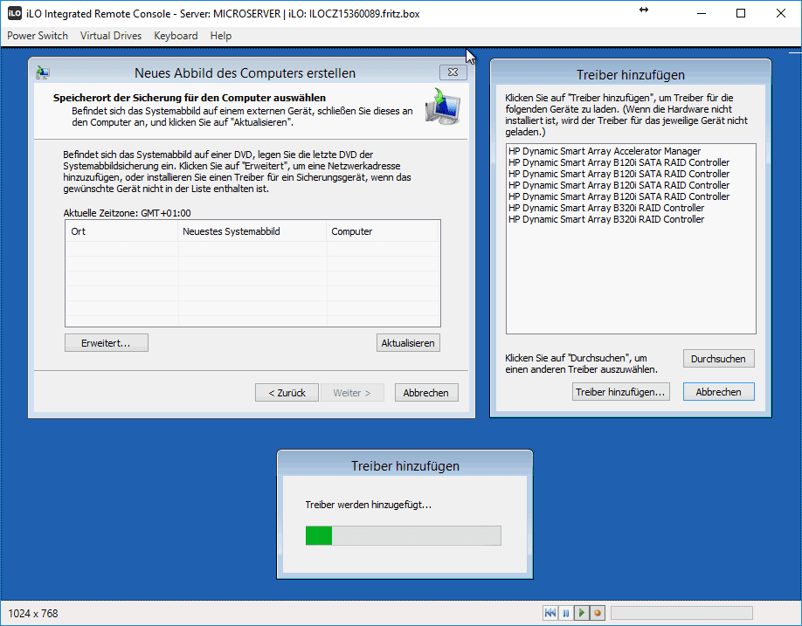
Task: Click the computer restore image icon
Action: [x=442, y=106]
